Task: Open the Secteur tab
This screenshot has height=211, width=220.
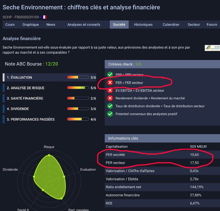Action: tap(194, 25)
